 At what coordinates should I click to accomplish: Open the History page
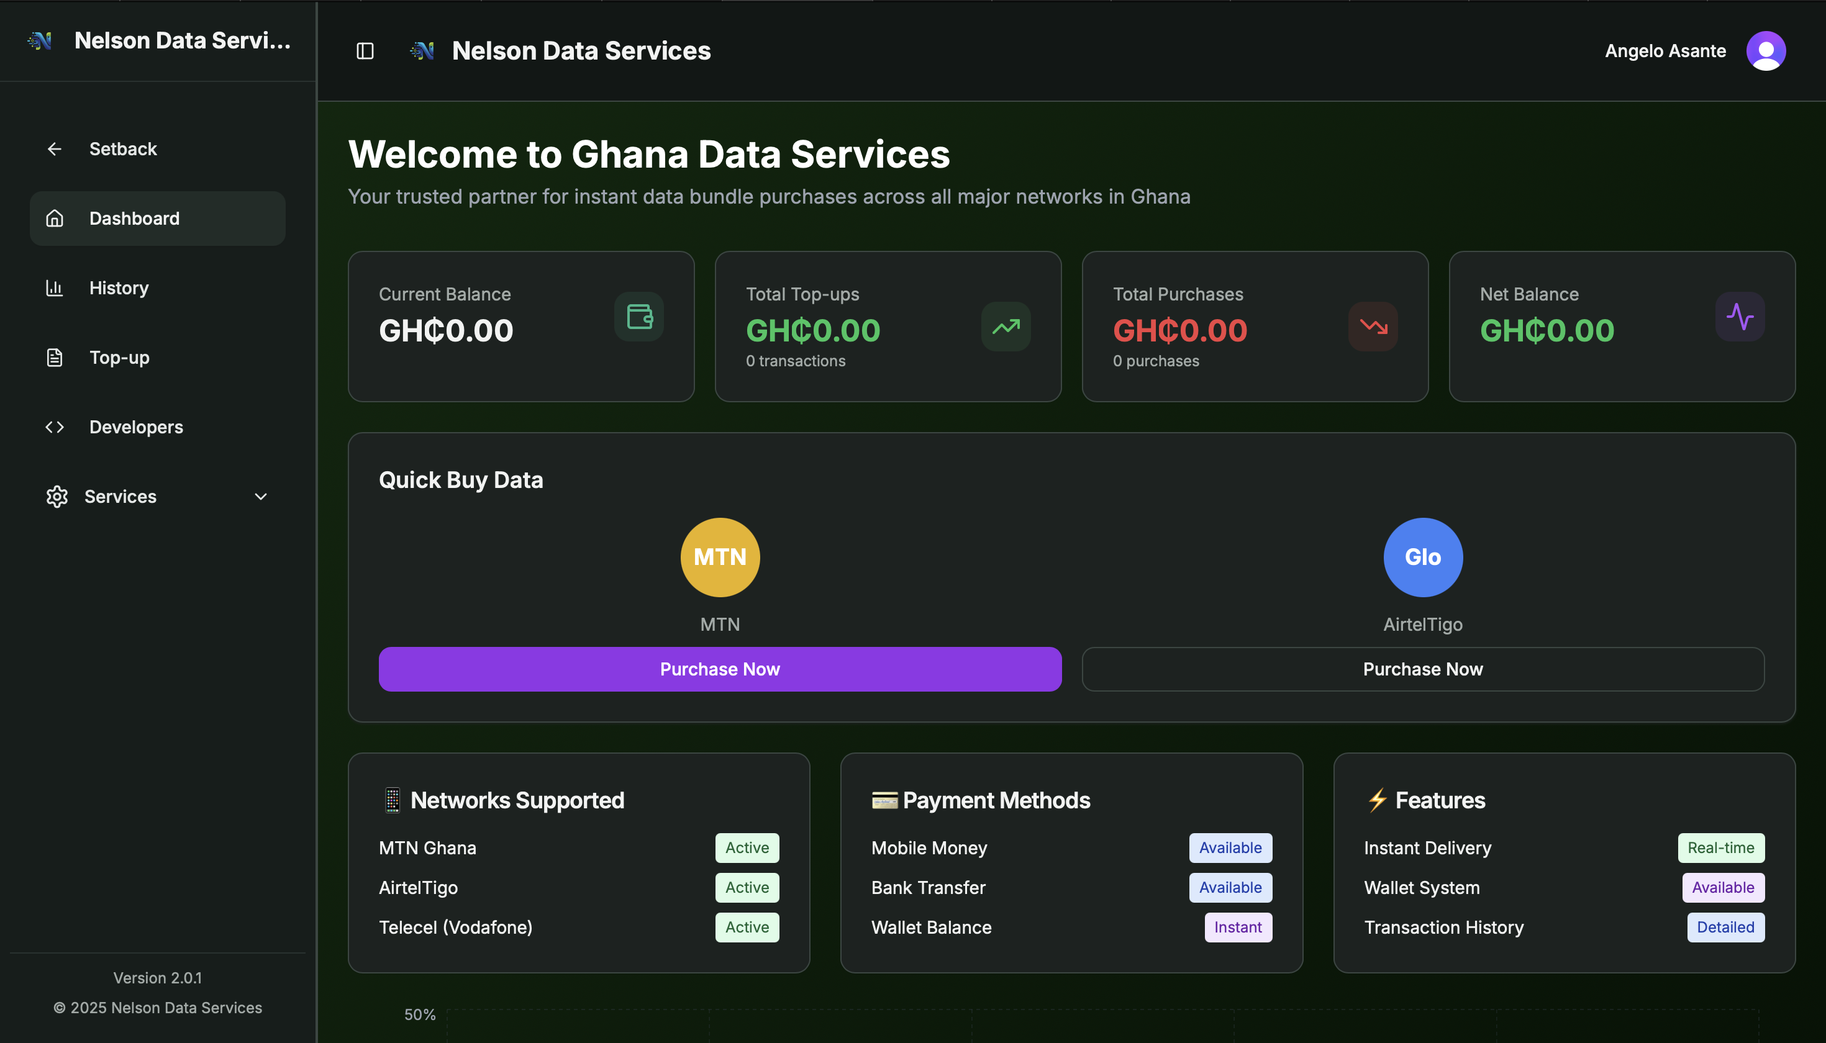119,288
